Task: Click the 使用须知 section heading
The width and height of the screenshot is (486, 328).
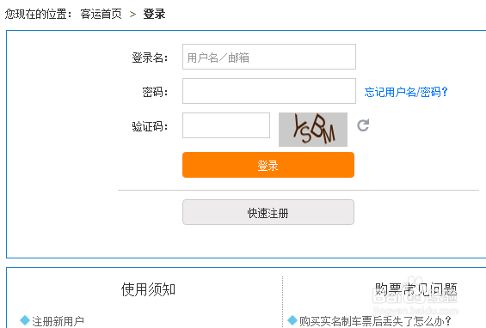Action: point(148,289)
